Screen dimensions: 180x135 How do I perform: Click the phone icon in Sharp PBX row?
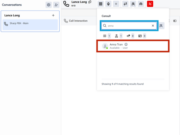pos(6,24)
